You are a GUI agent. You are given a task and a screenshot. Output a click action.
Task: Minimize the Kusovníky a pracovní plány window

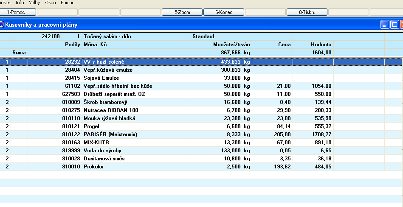384,25
